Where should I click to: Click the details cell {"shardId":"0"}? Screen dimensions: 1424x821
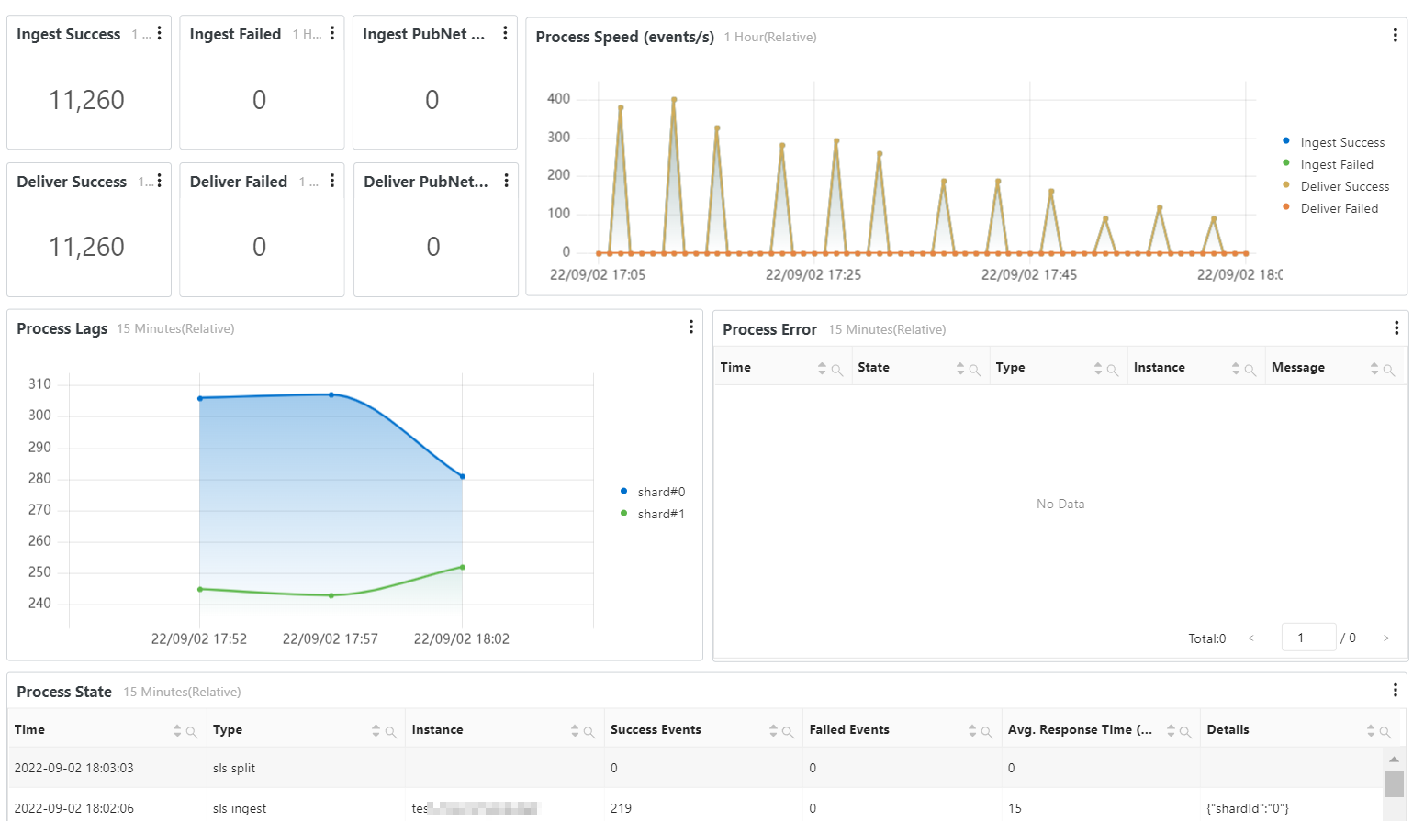[x=1248, y=808]
